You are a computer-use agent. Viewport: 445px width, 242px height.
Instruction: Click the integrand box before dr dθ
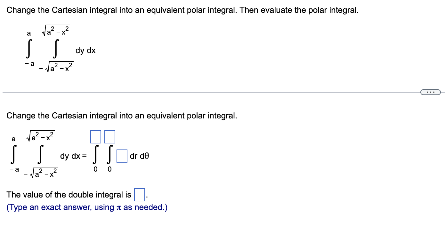click(x=122, y=156)
